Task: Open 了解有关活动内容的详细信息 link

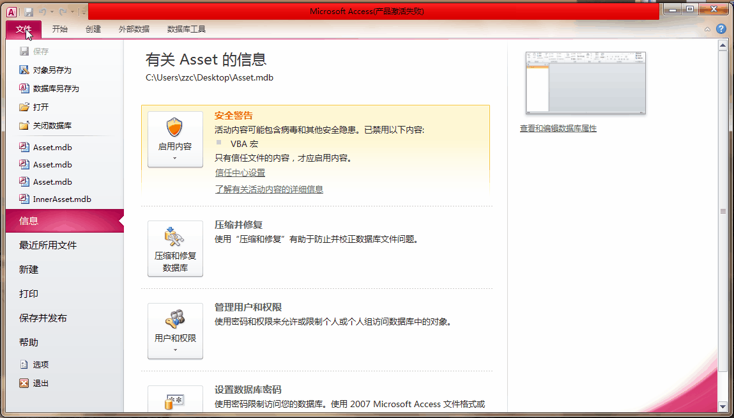Action: 269,189
